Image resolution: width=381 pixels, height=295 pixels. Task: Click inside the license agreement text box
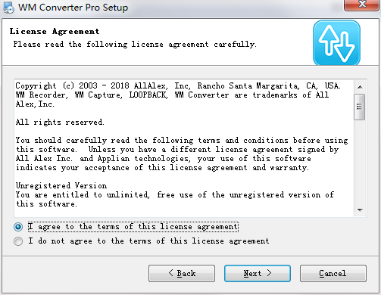pyautogui.click(x=184, y=148)
